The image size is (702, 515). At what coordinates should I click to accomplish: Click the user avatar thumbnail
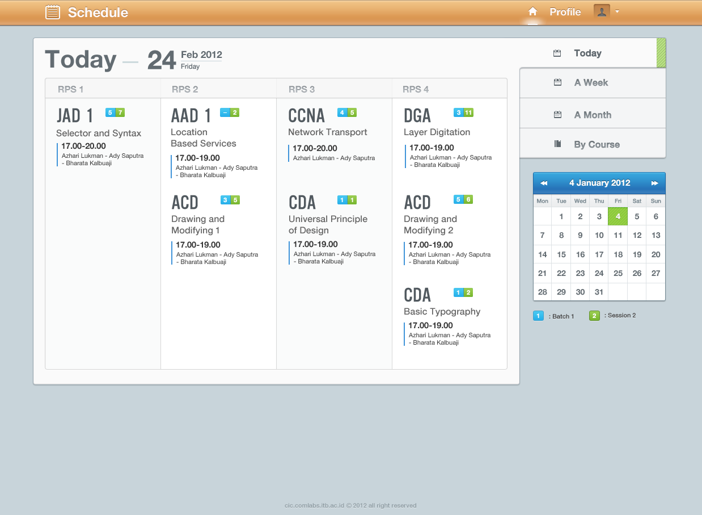coord(602,11)
